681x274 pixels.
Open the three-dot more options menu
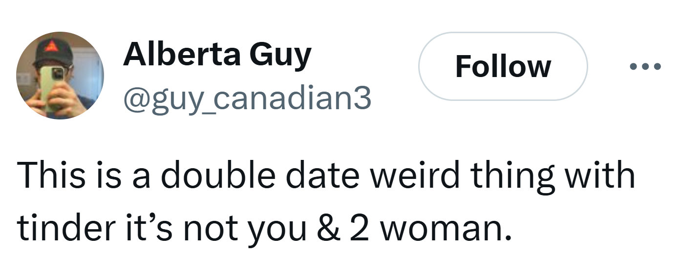point(645,67)
